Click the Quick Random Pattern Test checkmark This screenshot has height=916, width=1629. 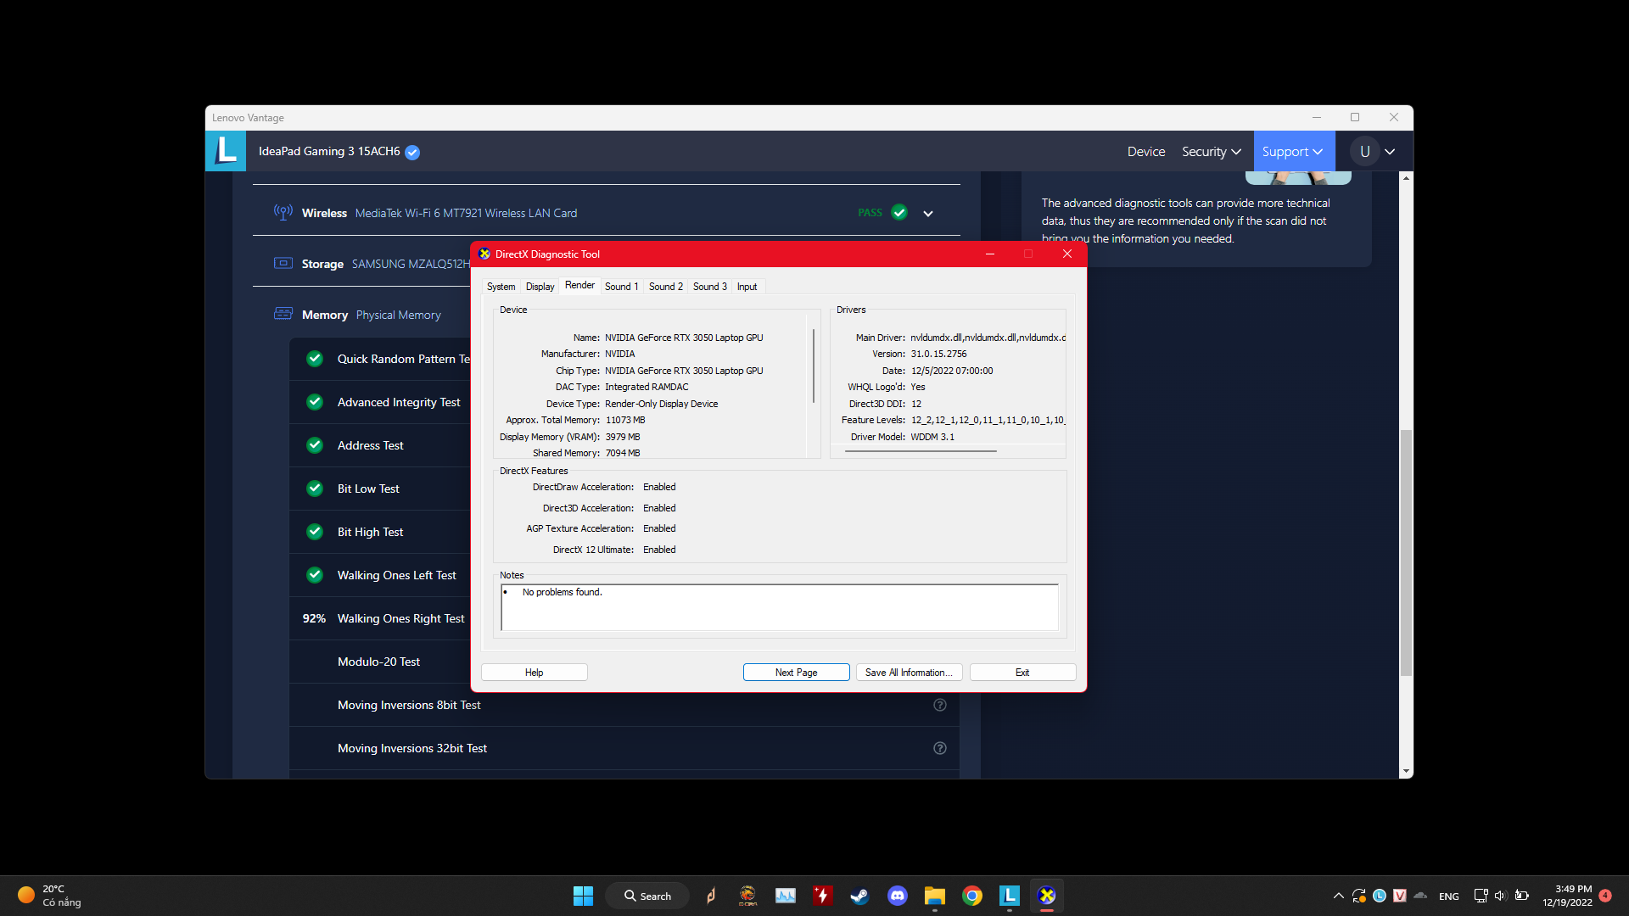(x=315, y=359)
